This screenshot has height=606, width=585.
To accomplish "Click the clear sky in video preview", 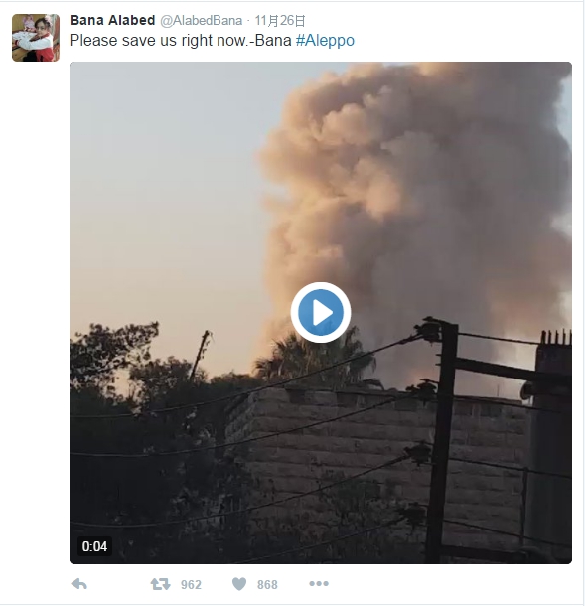I will click(162, 194).
